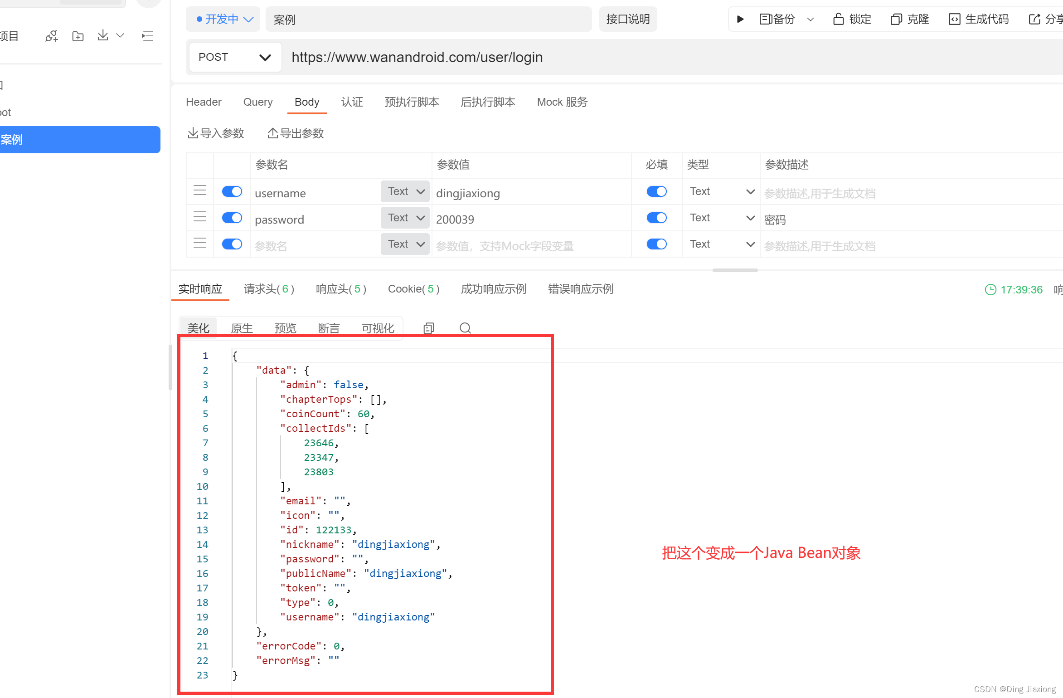Select the 断言 response view
This screenshot has height=698, width=1063.
pyautogui.click(x=329, y=328)
